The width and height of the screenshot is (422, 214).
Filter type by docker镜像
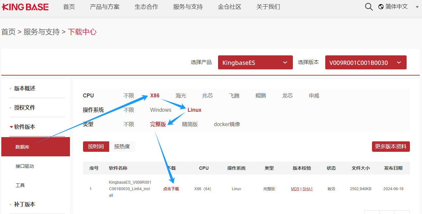(227, 124)
